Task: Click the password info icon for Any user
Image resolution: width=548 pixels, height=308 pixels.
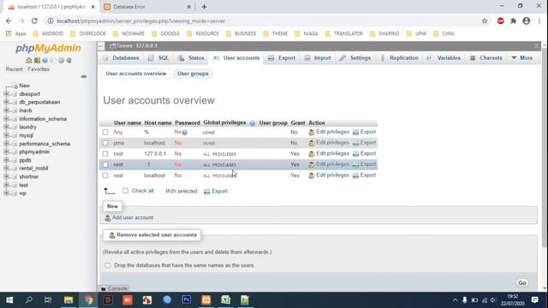Action: coord(185,133)
